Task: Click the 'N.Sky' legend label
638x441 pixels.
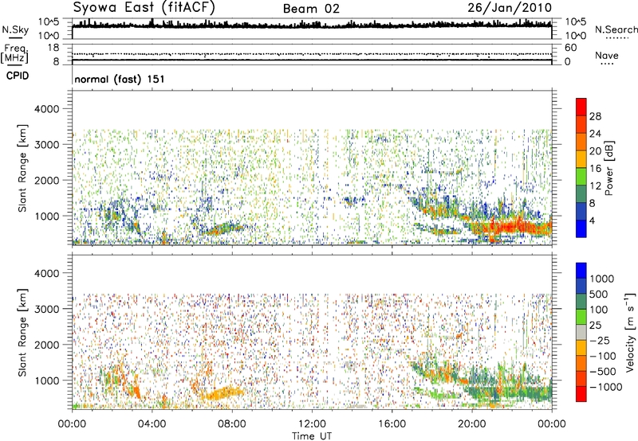Action: pos(15,29)
